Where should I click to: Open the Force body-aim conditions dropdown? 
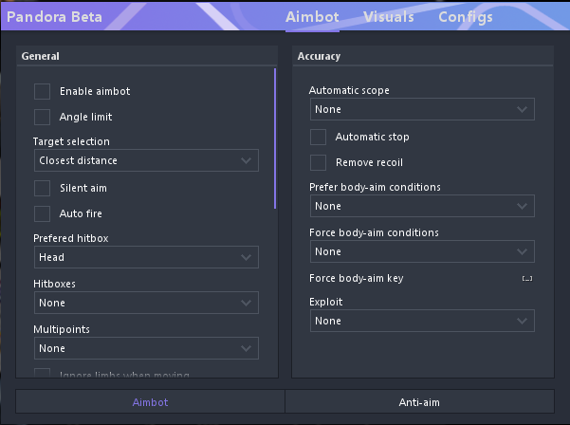pyautogui.click(x=422, y=251)
